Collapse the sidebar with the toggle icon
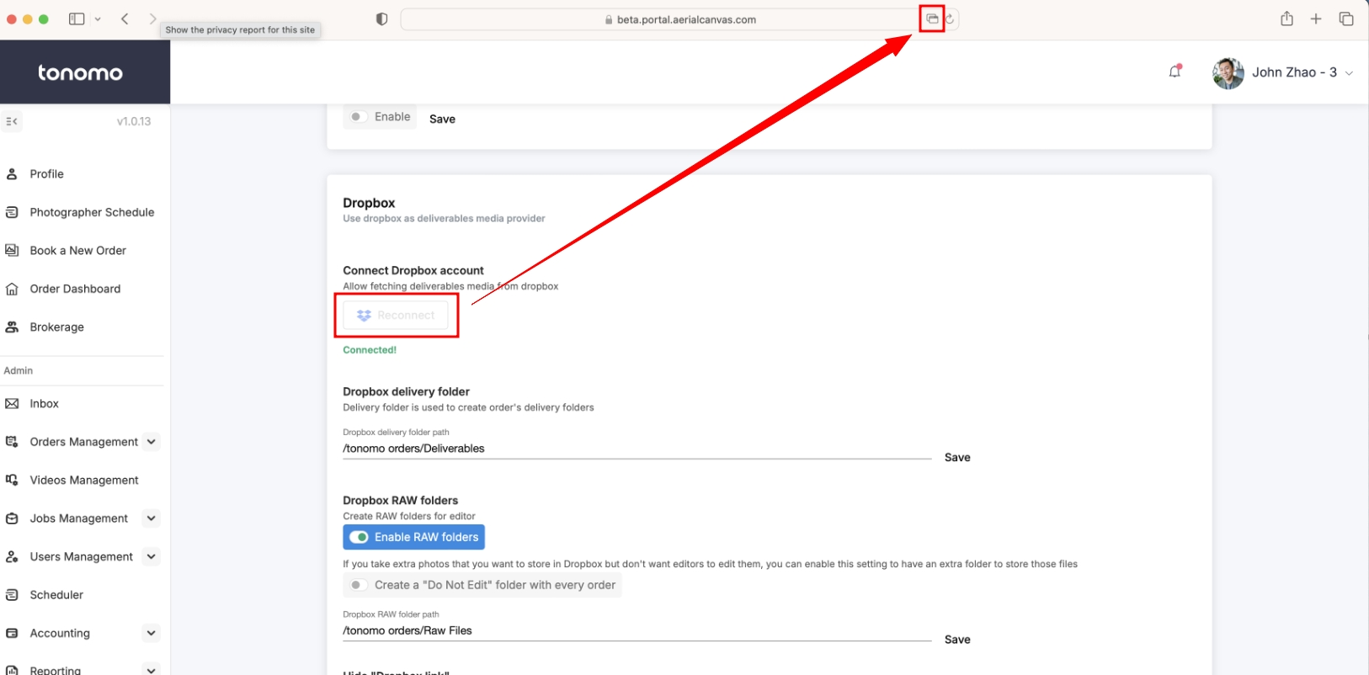 coord(12,121)
